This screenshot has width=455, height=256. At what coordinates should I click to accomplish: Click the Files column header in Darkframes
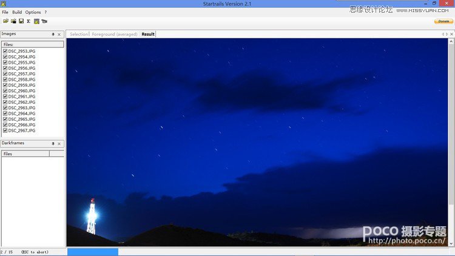coord(25,154)
